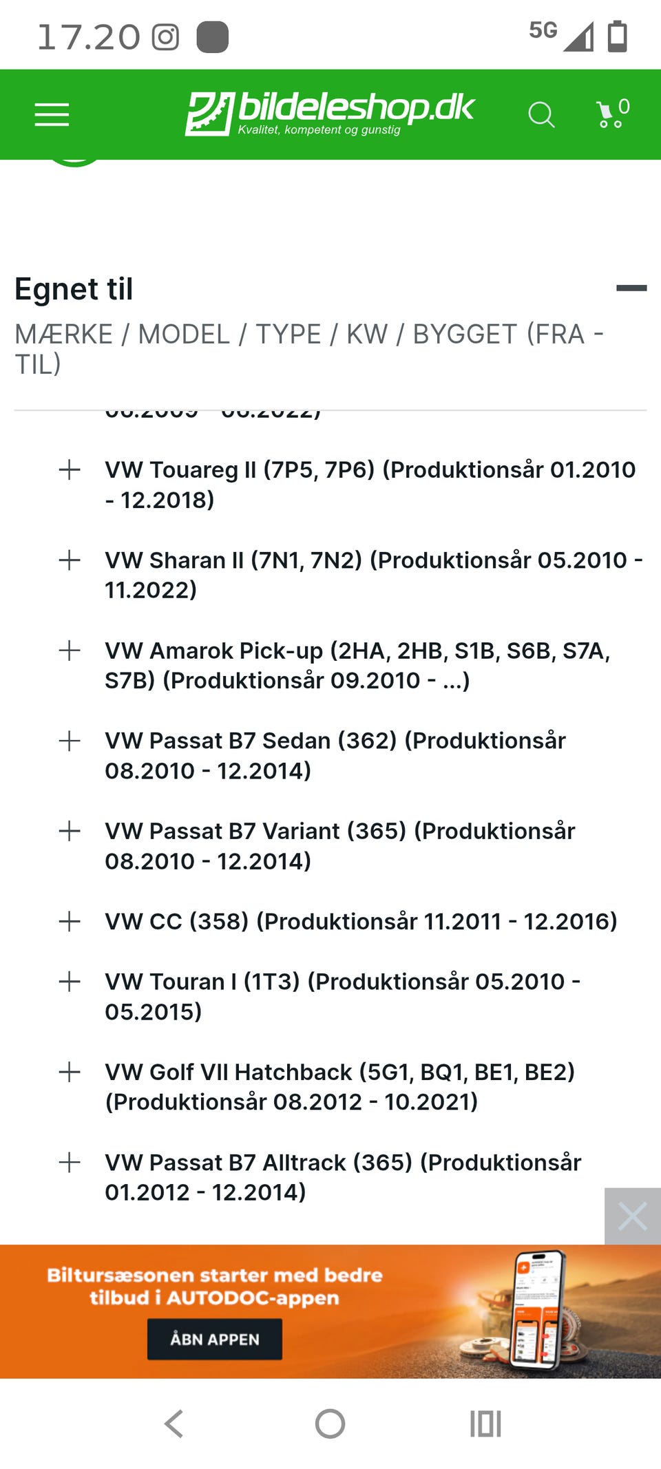Tap the ÅBN APPEN button
The height and width of the screenshot is (1469, 661).
point(215,1339)
